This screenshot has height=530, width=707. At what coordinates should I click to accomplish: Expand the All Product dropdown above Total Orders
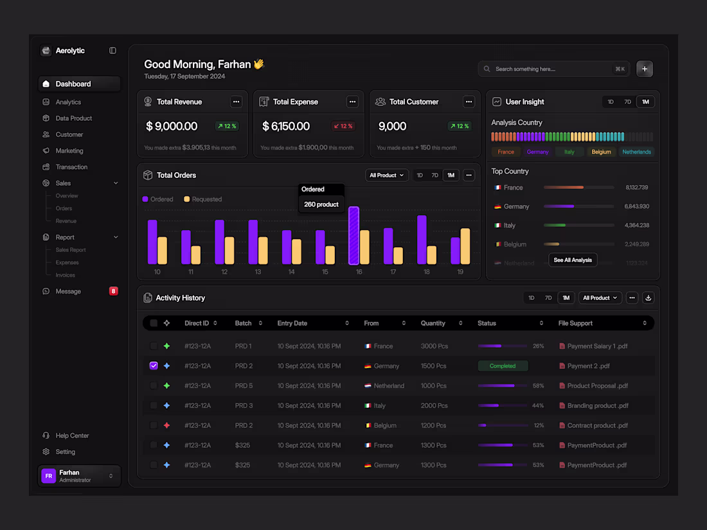coord(386,175)
